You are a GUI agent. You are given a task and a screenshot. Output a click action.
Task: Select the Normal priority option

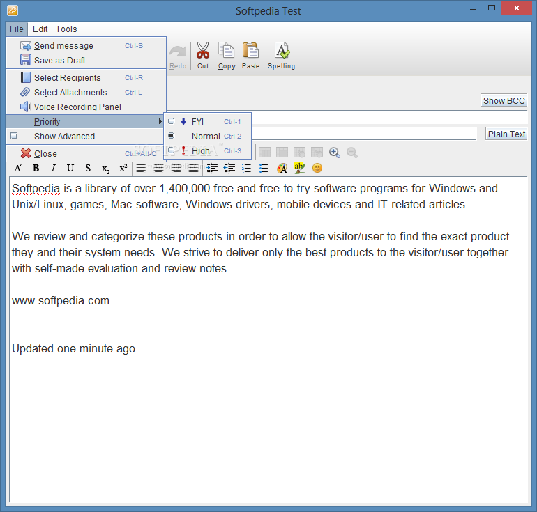pos(208,136)
